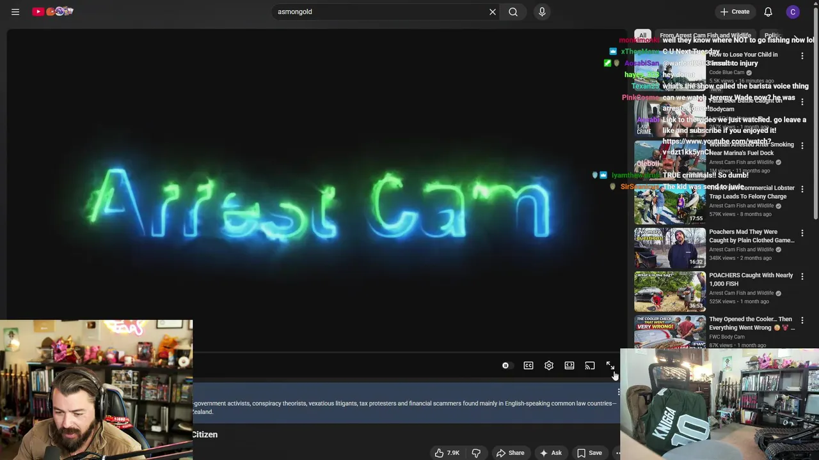Screen dimensions: 819x460
Task: Open options for Commercial Lobster Trap video
Action: pos(802,190)
